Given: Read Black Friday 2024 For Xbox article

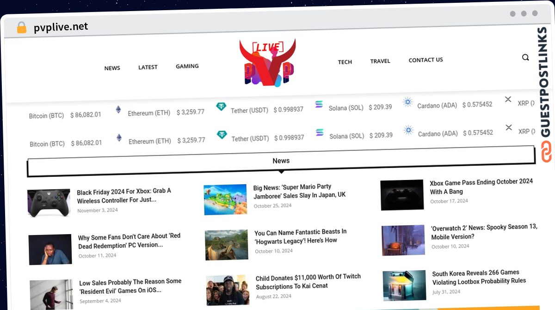Looking at the screenshot, I should click(x=124, y=195).
